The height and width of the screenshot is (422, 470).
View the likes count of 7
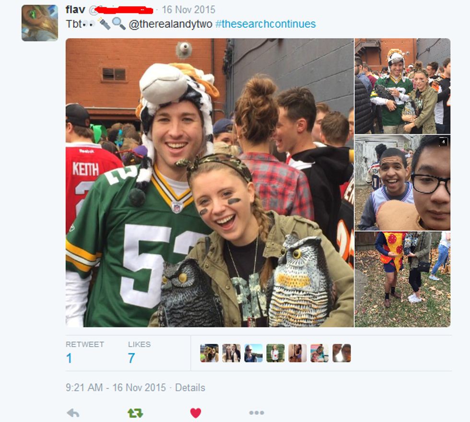click(131, 358)
